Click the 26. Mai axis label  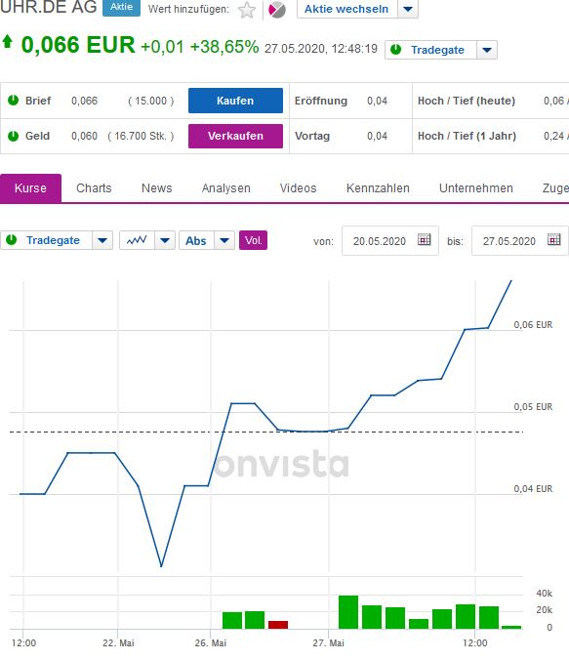coord(211,643)
